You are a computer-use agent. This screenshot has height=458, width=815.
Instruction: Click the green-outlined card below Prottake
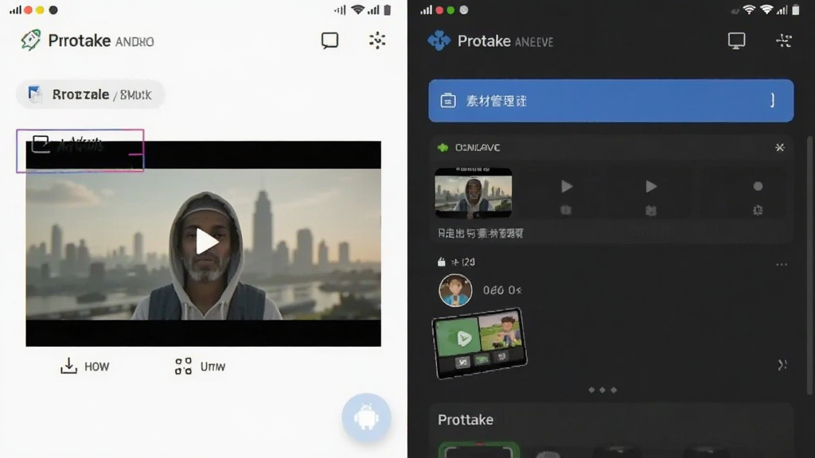pos(478,450)
